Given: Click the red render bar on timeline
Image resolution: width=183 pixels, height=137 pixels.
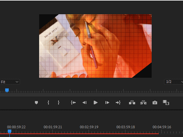Looking at the screenshot, I should [x=79, y=134].
